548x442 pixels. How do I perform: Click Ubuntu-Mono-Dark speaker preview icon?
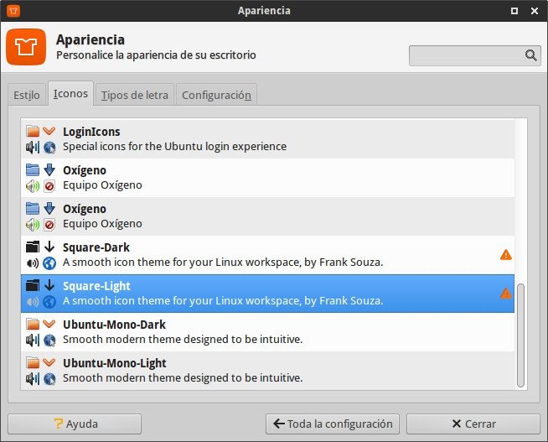point(33,340)
